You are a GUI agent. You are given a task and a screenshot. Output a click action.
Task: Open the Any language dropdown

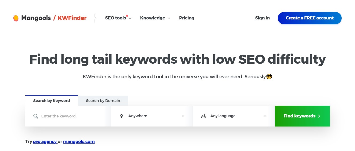click(234, 116)
